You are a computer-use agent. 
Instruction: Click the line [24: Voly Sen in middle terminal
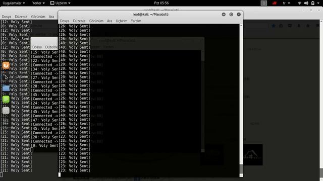click(x=45, y=103)
